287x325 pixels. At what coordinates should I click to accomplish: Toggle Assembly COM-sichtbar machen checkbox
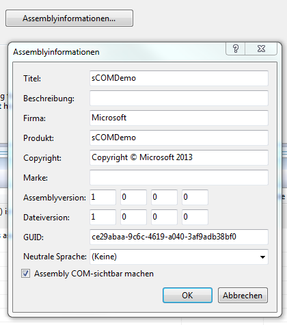(25, 274)
